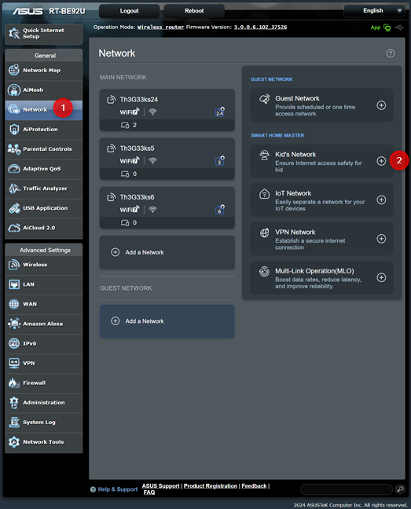Click the USB status icon in header

399,27
